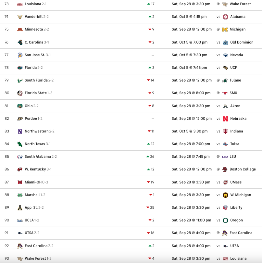This screenshot has height=263, width=262.
Task: Click the North Texas up 12 indicator
Action: click(x=151, y=144)
